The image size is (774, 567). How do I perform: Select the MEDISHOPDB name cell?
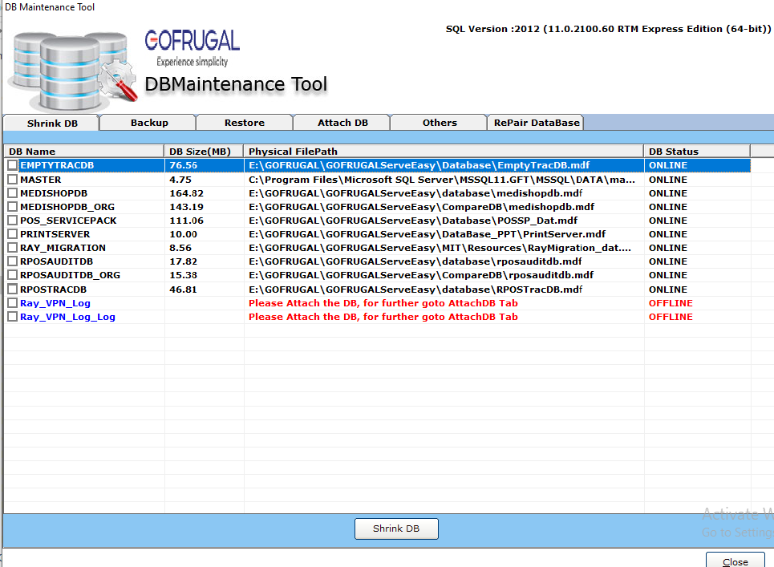point(54,193)
